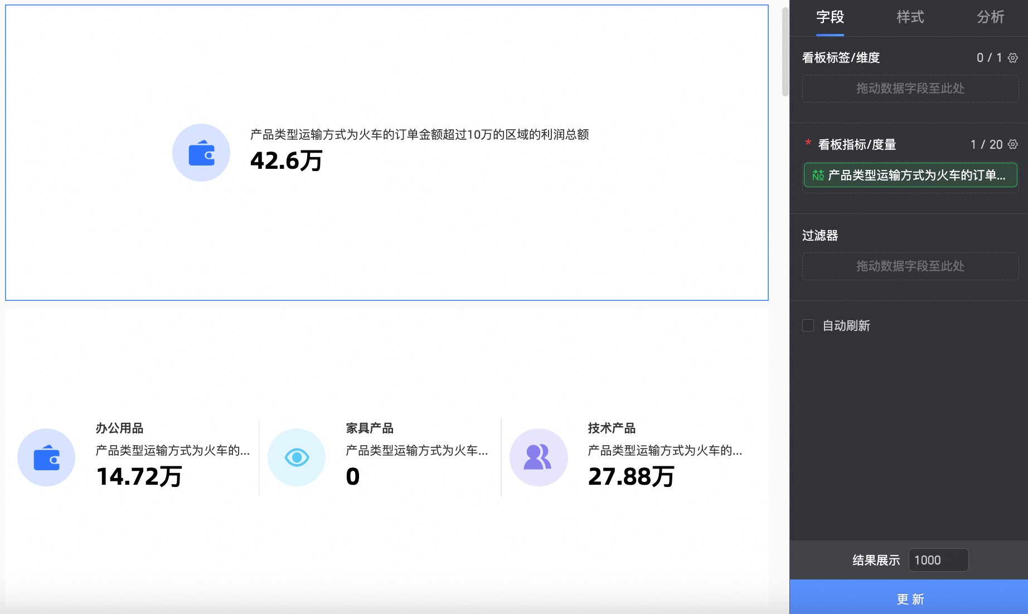
Task: Click the 家具产品 label
Action: [370, 428]
